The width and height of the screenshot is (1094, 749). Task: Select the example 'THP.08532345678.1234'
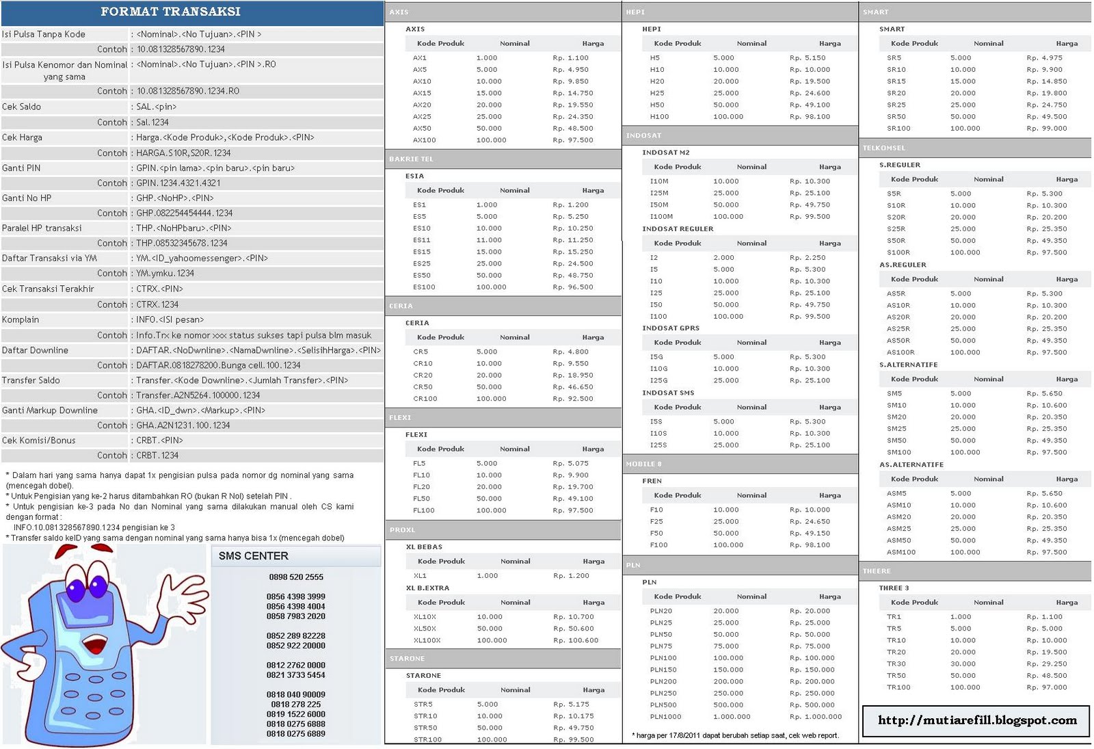(182, 243)
